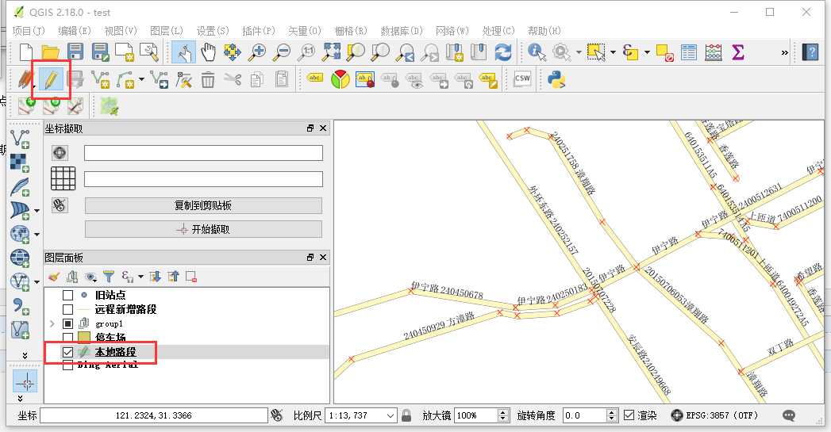This screenshot has height=432, width=831.
Task: Click the 旋转角度 rotation stepper arrows
Action: (612, 415)
